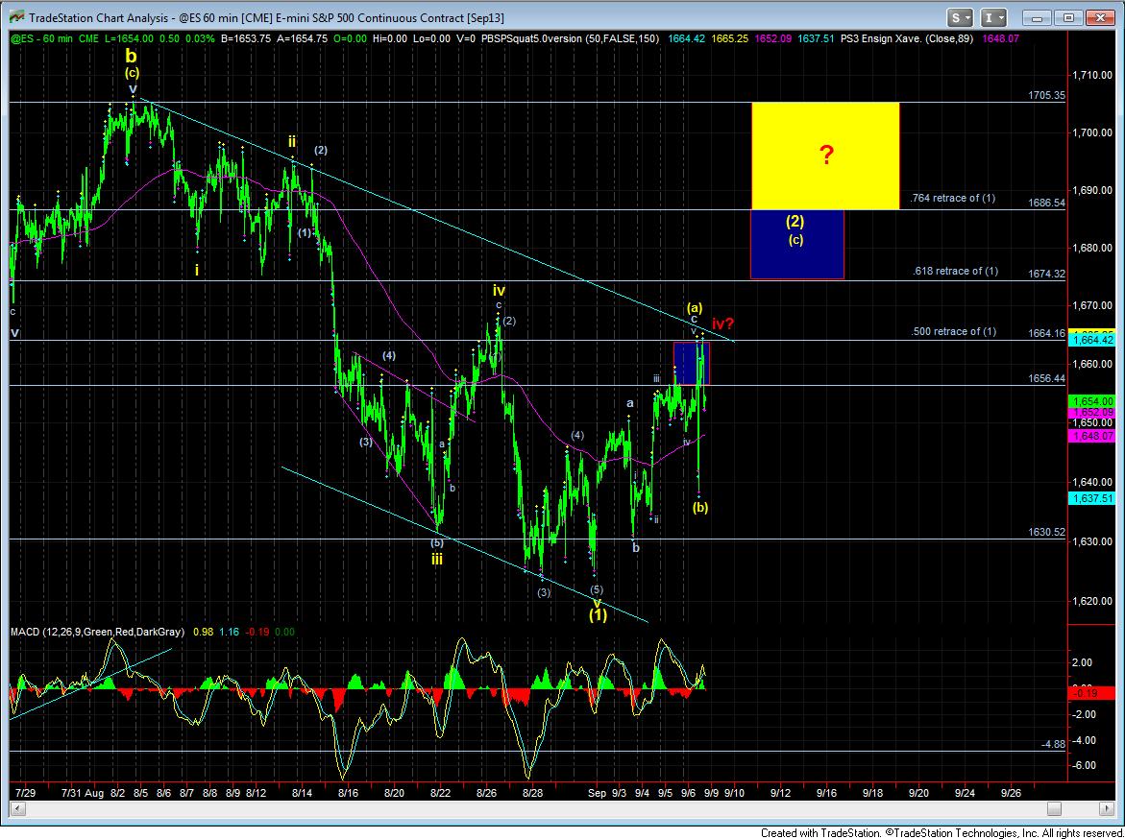The width and height of the screenshot is (1125, 839).
Task: Click the 1686.54 price level label
Action: pyautogui.click(x=1047, y=203)
